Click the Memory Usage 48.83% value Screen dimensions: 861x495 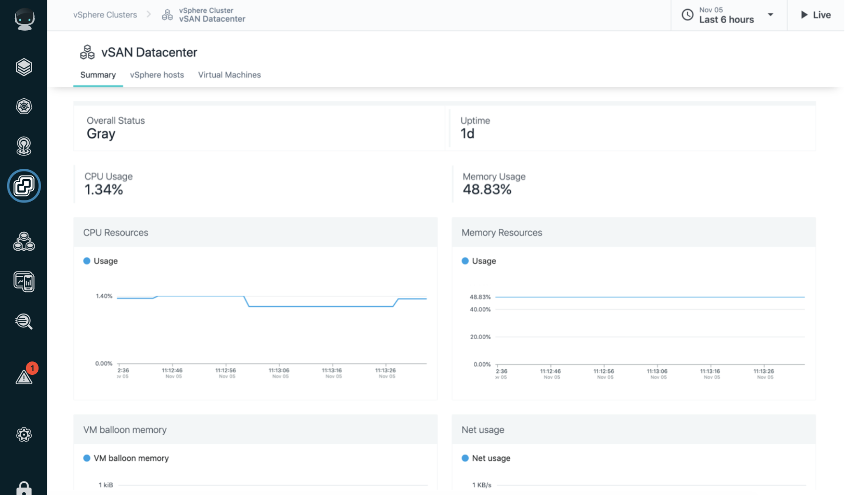pos(487,189)
